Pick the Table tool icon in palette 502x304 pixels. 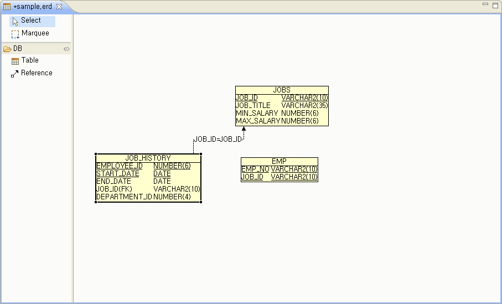coord(15,61)
